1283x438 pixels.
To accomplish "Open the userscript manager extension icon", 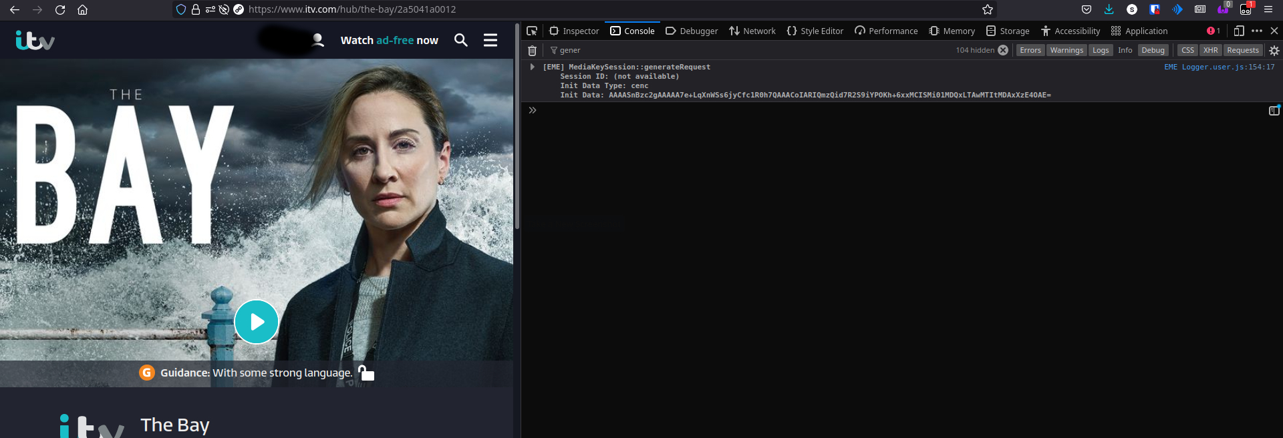I will click(x=1247, y=8).
